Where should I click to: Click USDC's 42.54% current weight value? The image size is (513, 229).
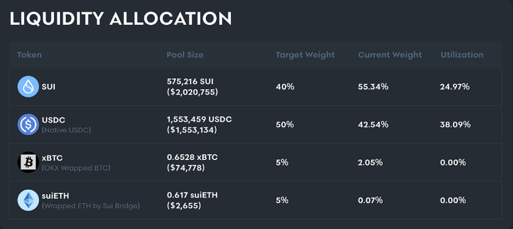[373, 125]
